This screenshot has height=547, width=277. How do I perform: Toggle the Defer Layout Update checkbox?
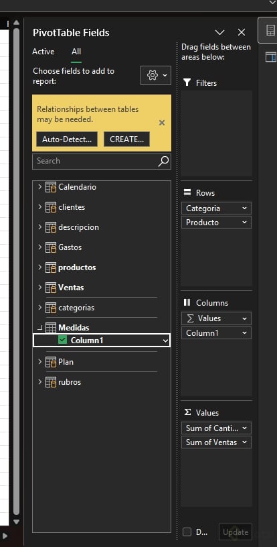pos(187,532)
